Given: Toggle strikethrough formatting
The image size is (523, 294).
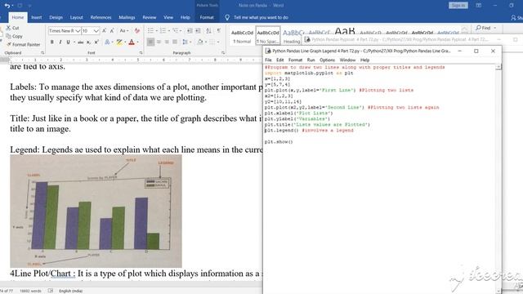Looking at the screenshot, I should (x=80, y=42).
